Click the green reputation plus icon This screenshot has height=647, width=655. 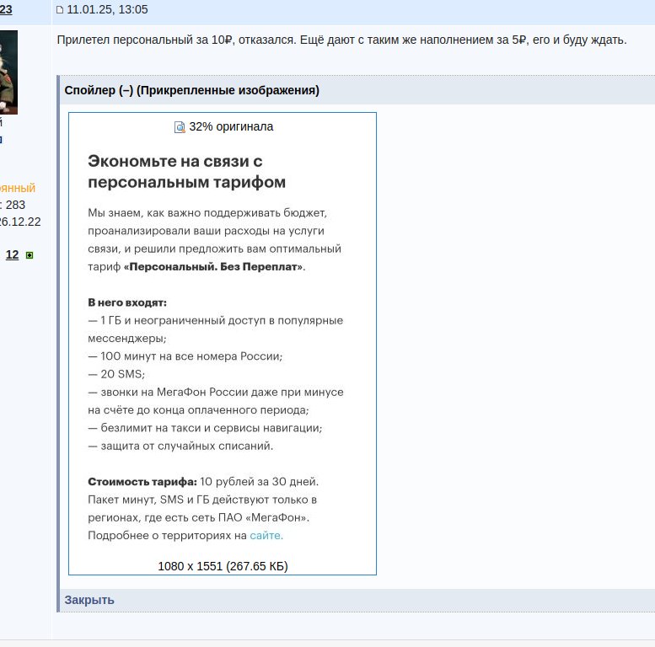click(x=30, y=255)
